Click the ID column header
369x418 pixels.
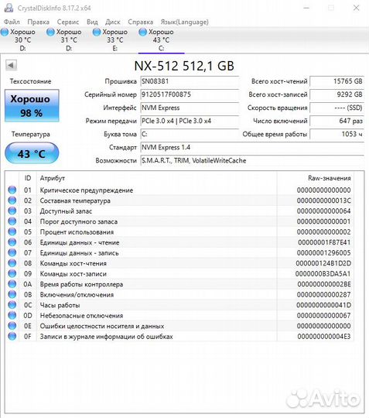pyautogui.click(x=28, y=178)
